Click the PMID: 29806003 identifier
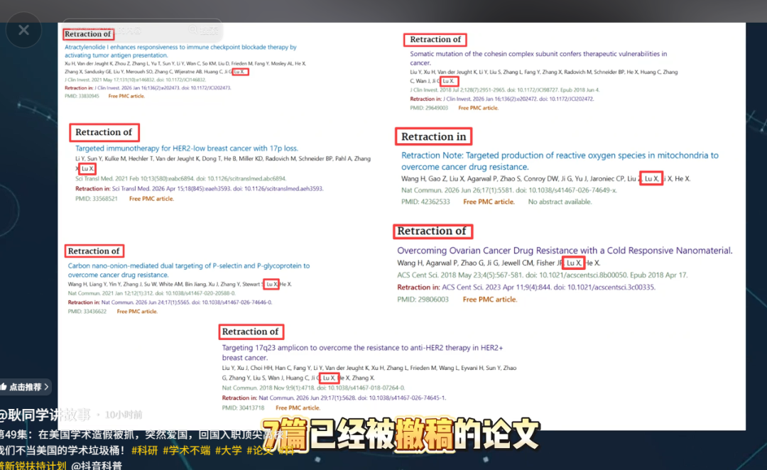 coord(423,300)
